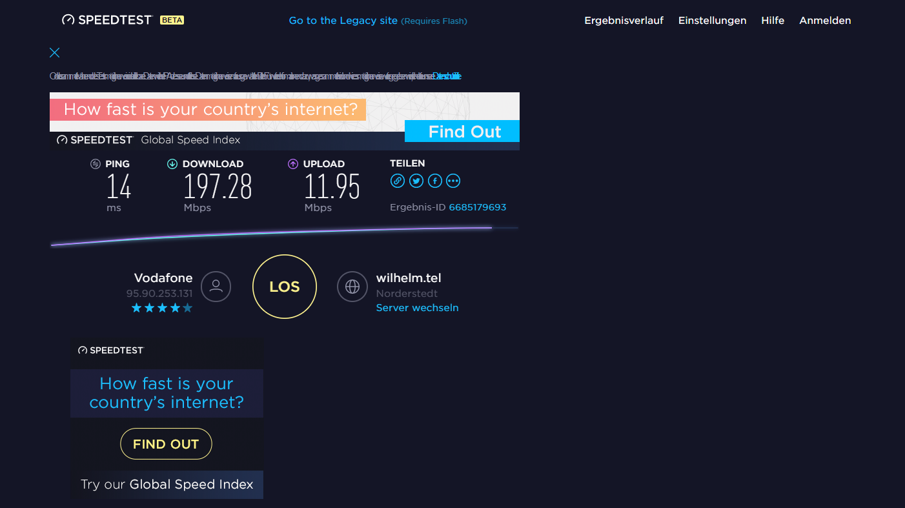Copy result link via chain icon
The image size is (905, 508).
click(x=398, y=181)
